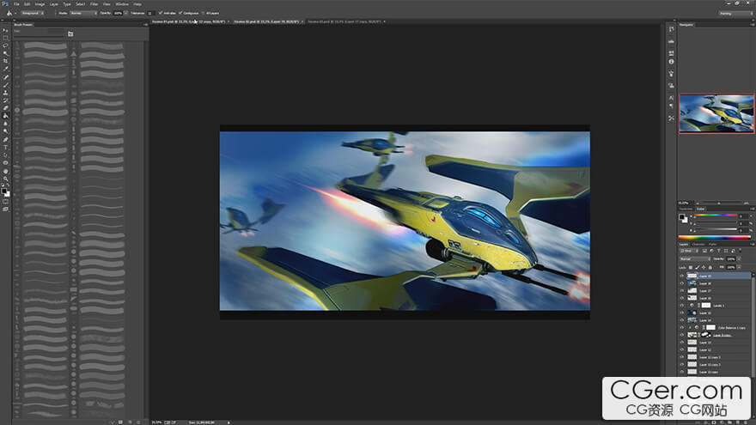The width and height of the screenshot is (756, 425).
Task: Select the Crop tool
Action: [x=5, y=61]
